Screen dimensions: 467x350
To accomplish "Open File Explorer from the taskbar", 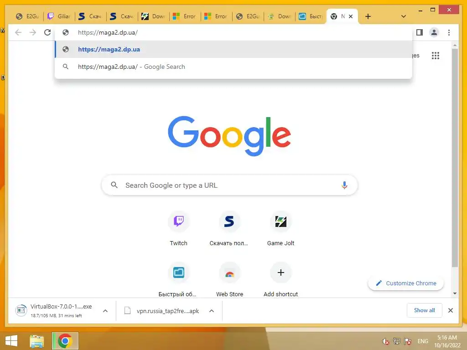I will (37, 341).
